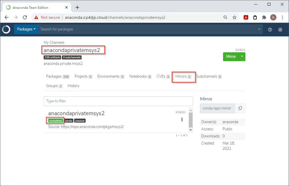The width and height of the screenshot is (289, 186).
Task: Click the Search for packages field
Action: coord(147,29)
